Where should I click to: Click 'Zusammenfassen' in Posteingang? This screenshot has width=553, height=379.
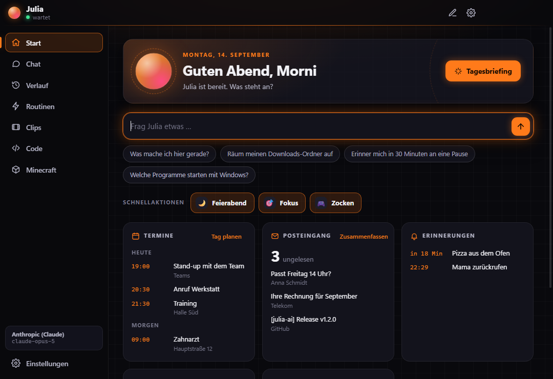click(364, 237)
